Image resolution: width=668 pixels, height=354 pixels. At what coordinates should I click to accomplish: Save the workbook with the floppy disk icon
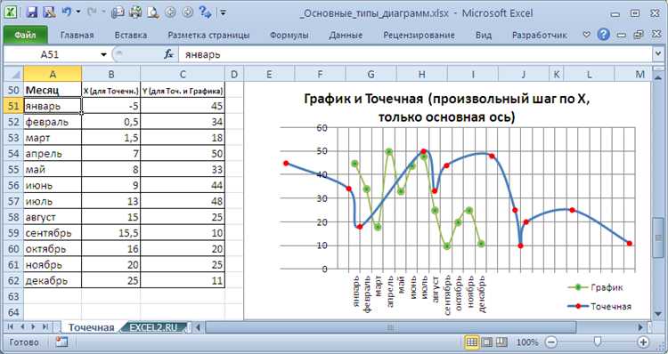(32, 12)
